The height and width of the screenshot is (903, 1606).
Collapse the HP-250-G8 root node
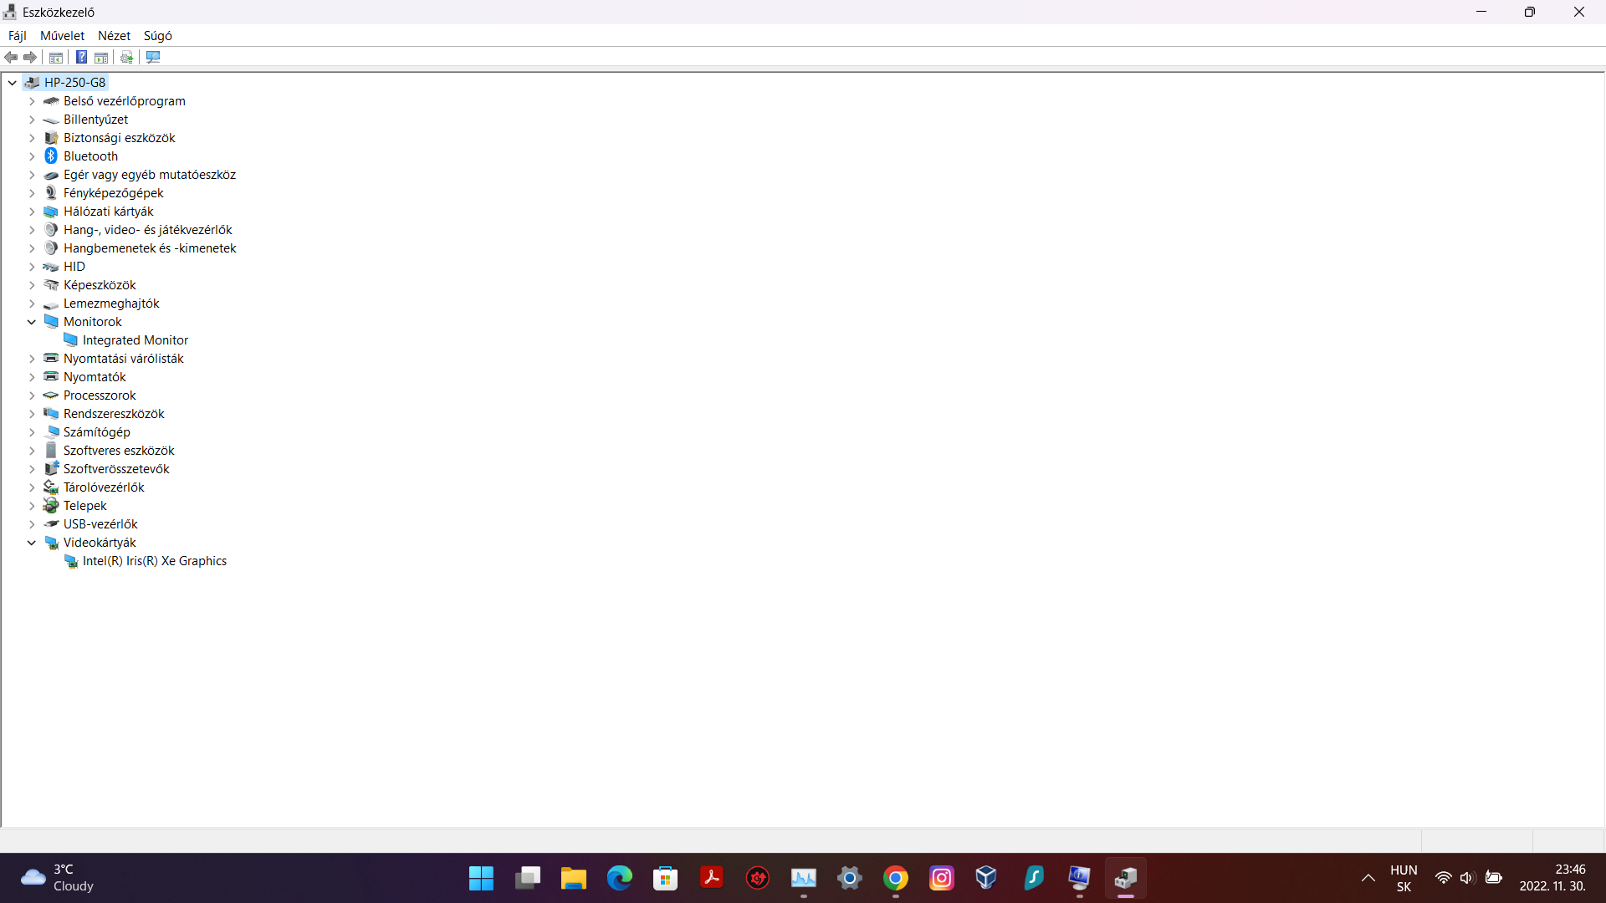13,83
